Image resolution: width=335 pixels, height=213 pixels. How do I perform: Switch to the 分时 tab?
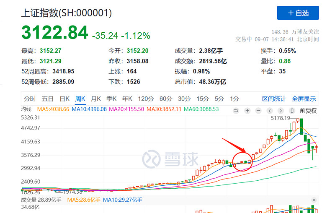(30, 99)
